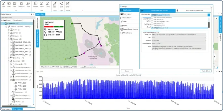Expand the Branches tree node
Image resolution: width=223 pixels, height=111 pixels.
tap(8, 58)
